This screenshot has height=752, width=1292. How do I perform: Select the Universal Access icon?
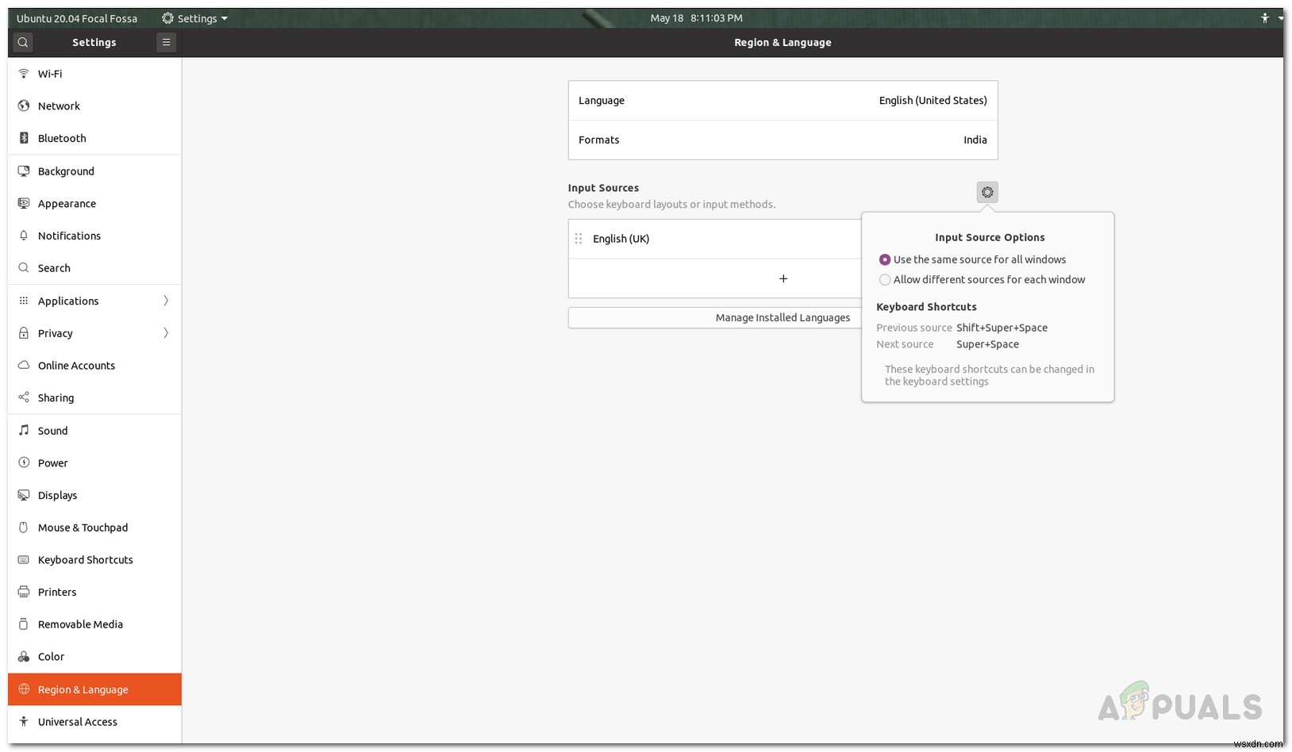(23, 722)
